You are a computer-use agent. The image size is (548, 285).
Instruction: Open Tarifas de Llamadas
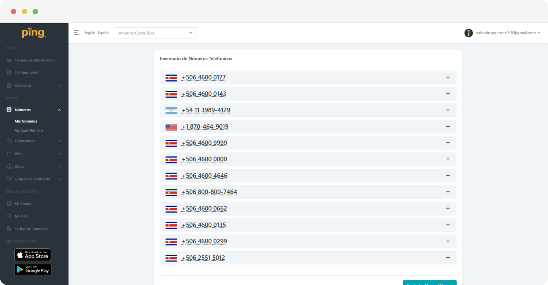[x=31, y=229]
